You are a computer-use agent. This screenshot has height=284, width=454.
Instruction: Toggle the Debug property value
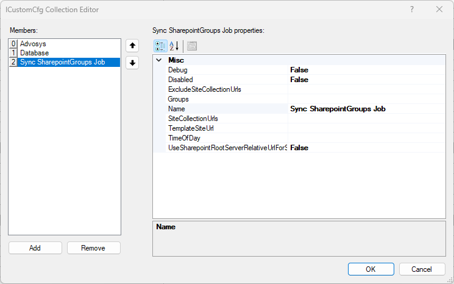(366, 70)
